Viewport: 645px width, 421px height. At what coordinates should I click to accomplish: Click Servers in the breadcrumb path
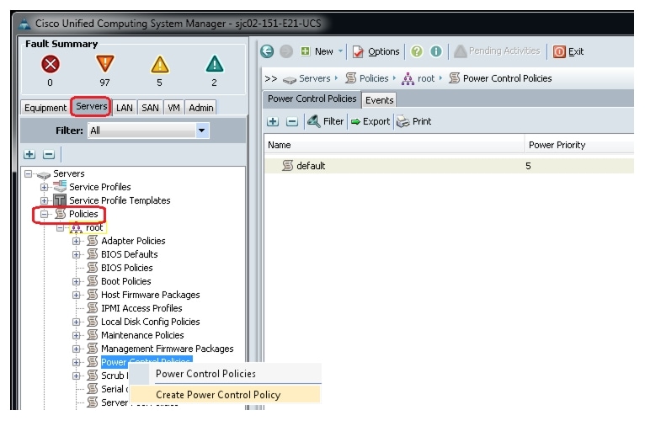(x=315, y=78)
